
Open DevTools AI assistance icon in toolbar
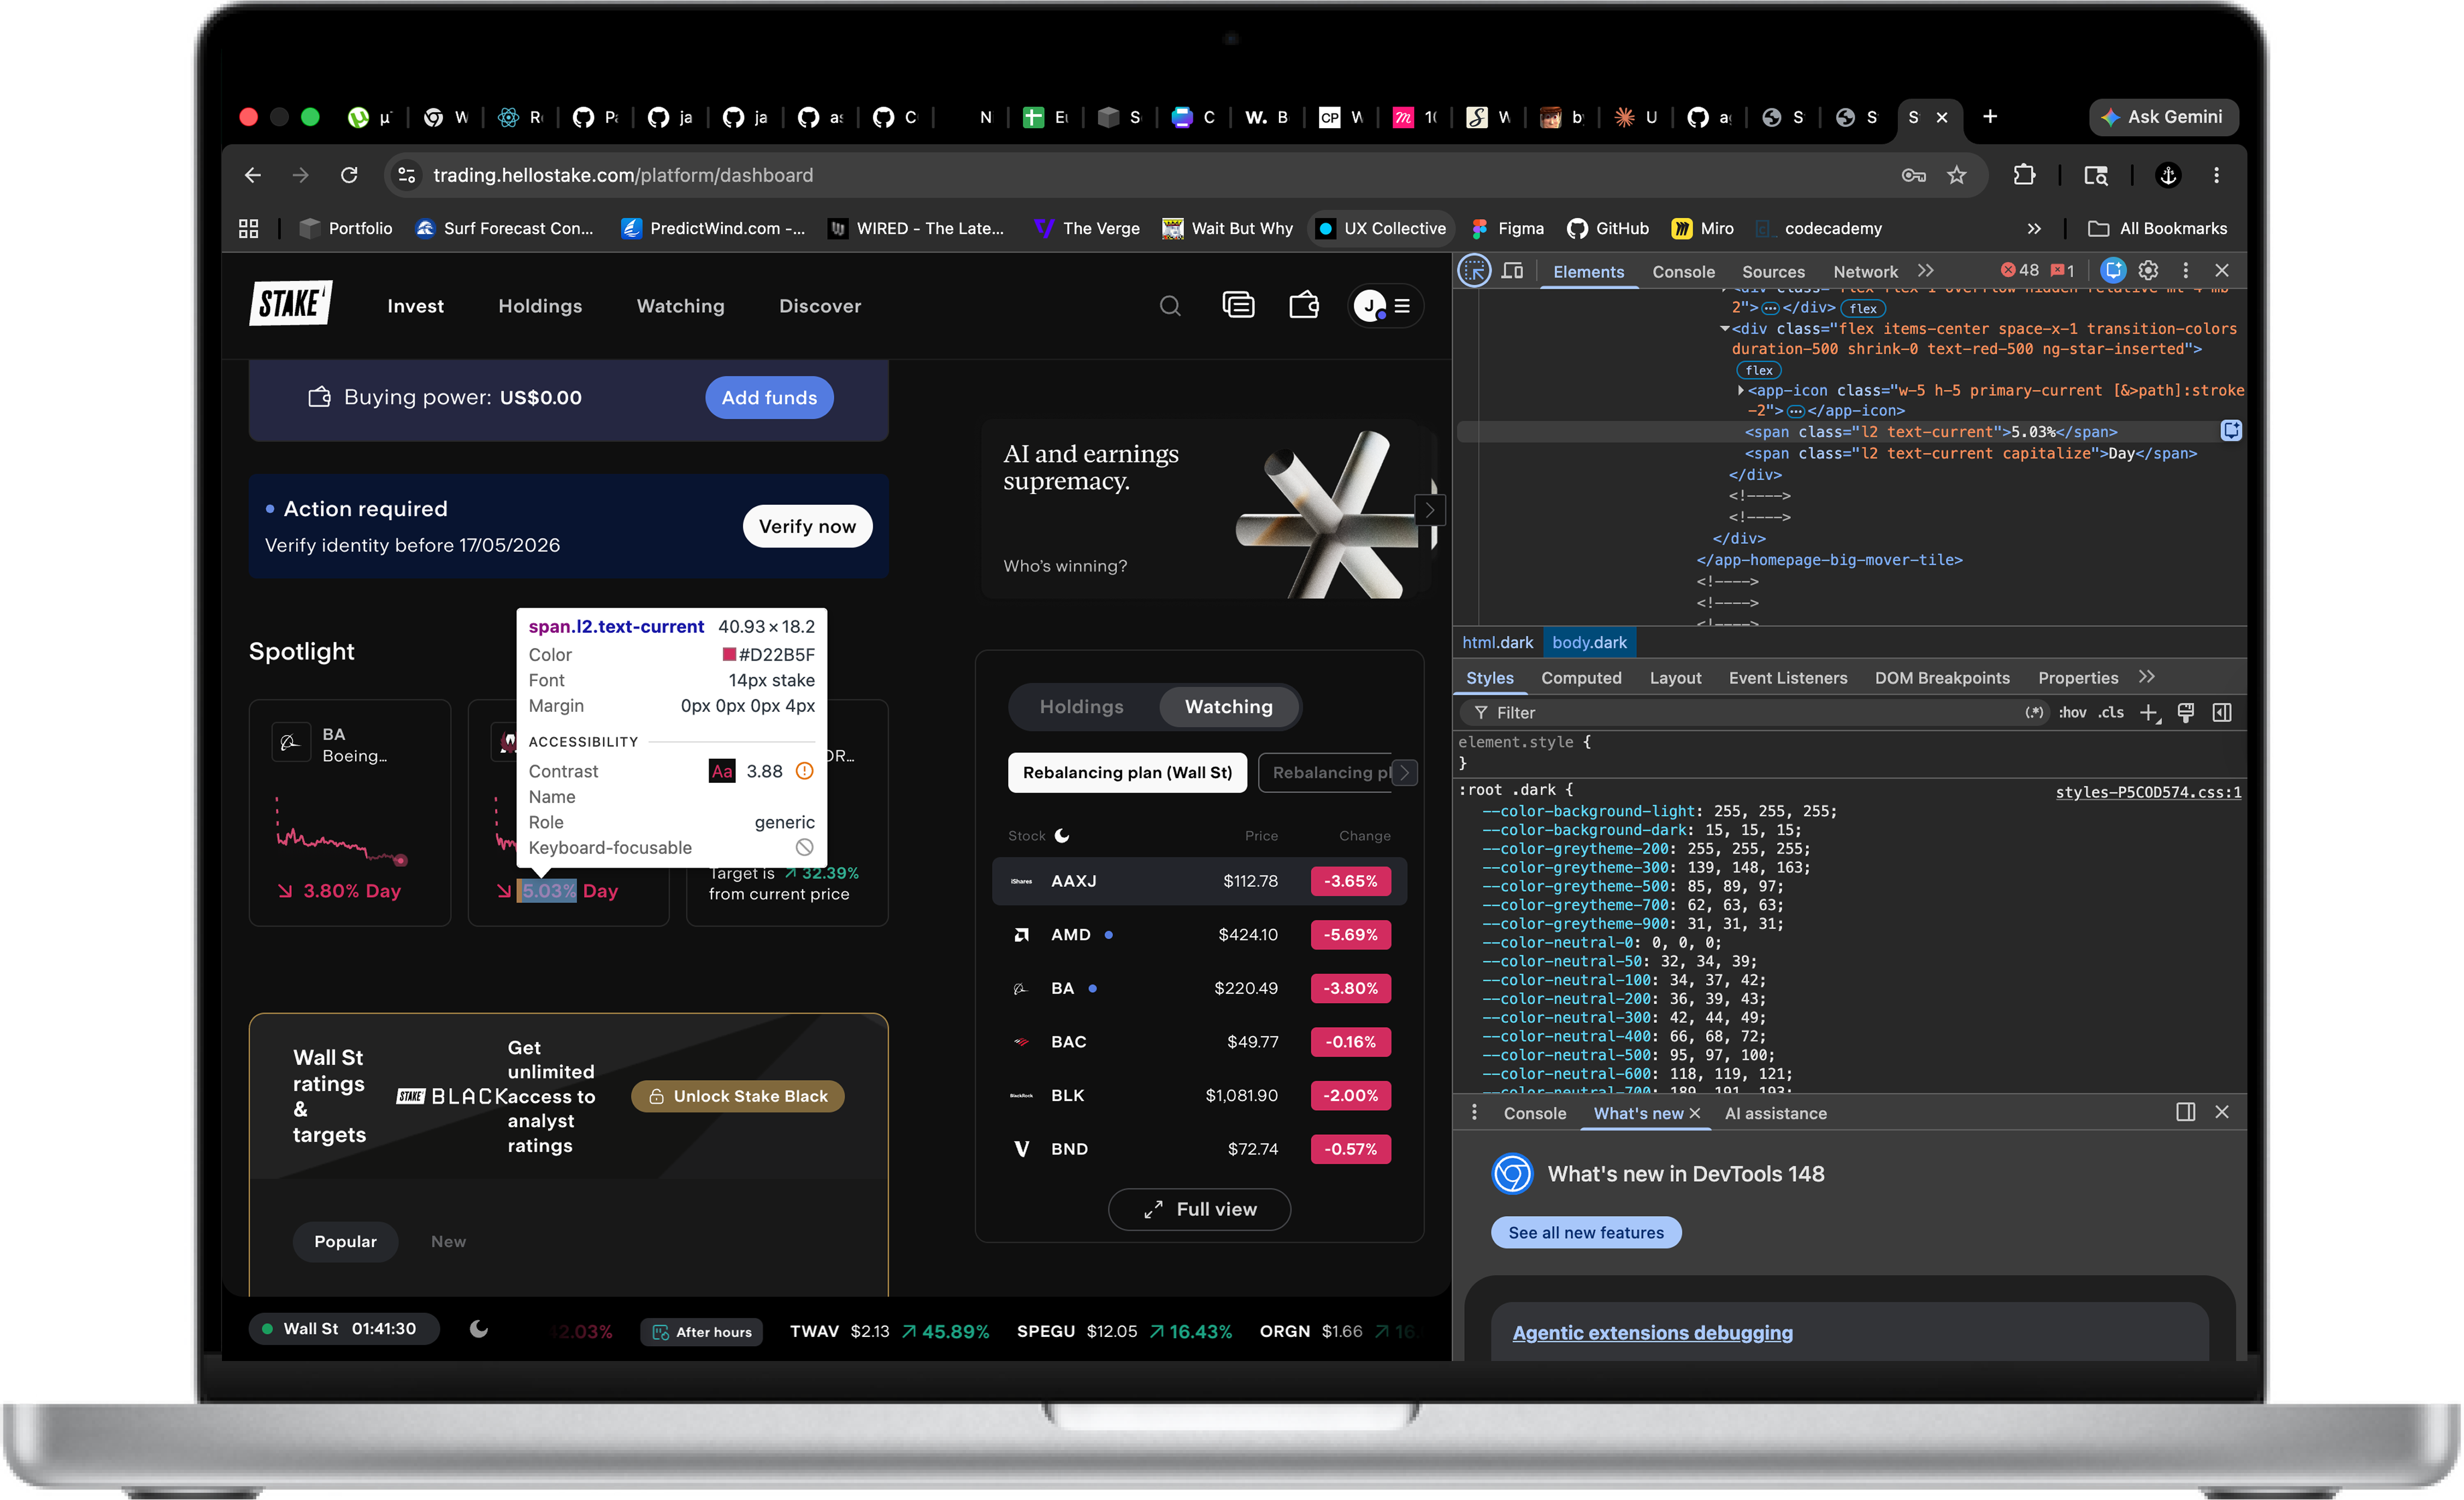point(2113,270)
